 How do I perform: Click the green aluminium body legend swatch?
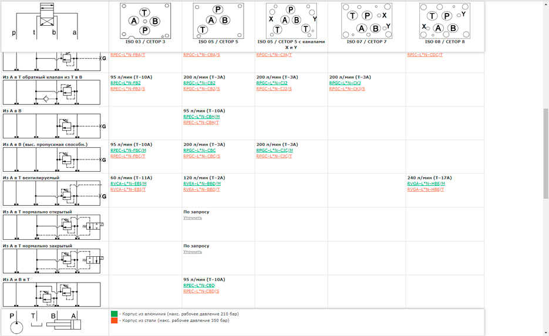(114, 314)
